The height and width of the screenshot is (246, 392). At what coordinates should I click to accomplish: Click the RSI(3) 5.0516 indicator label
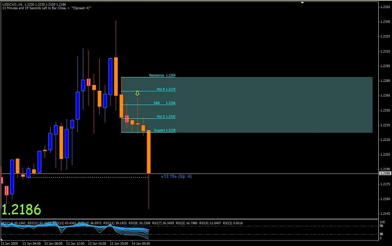(x=233, y=223)
